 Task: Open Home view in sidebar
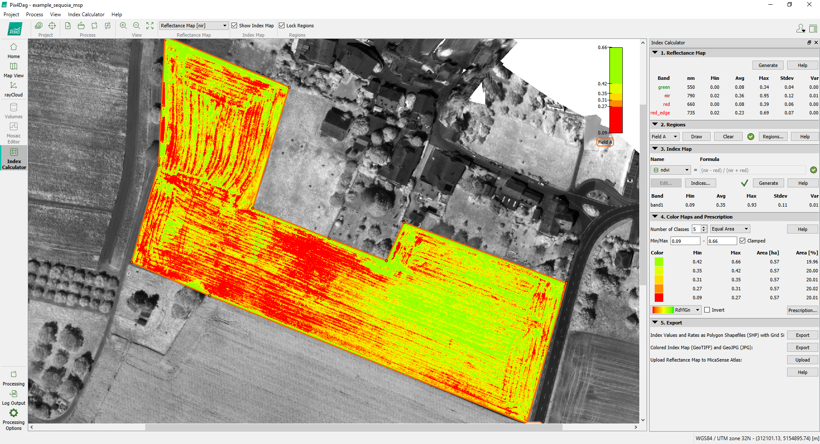(14, 50)
